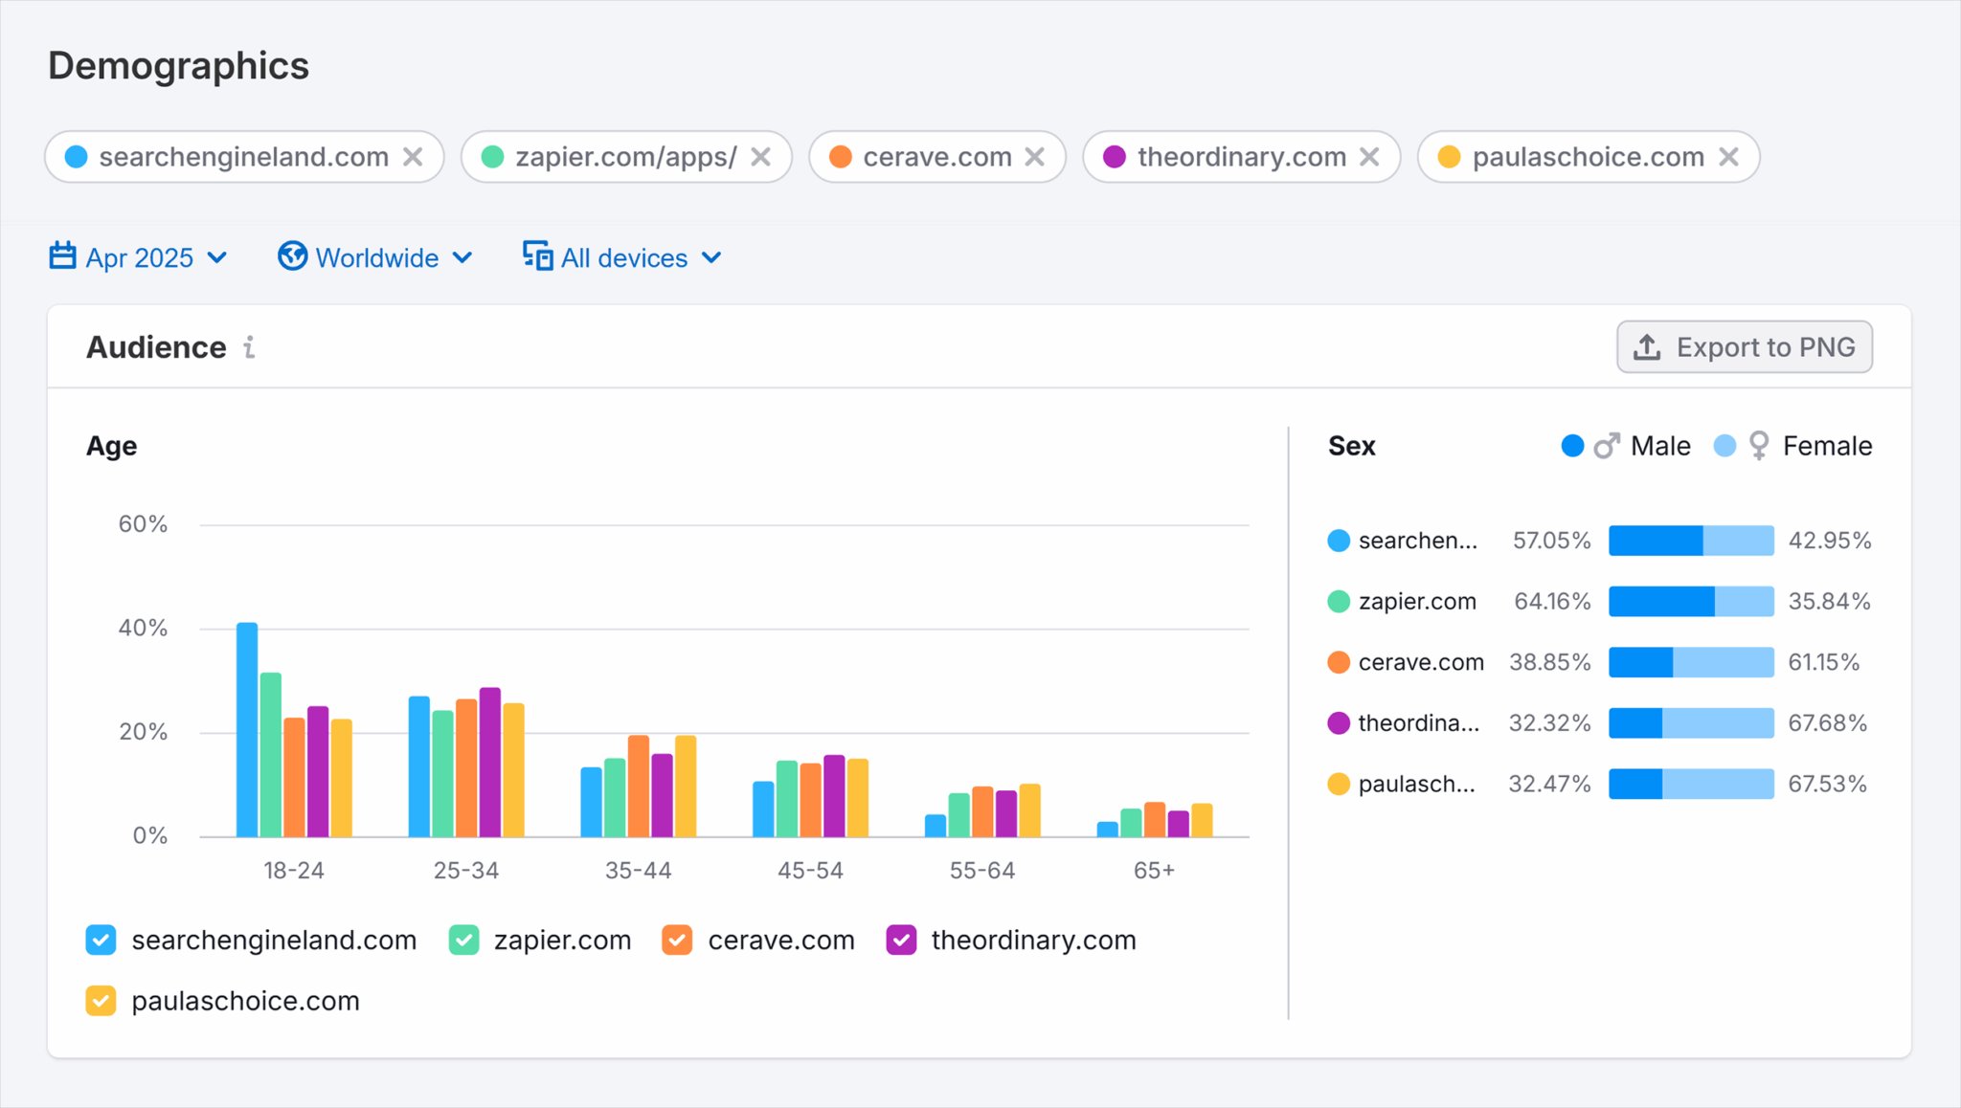This screenshot has height=1108, width=1961.
Task: Click the Female legend label
Action: 1827,446
